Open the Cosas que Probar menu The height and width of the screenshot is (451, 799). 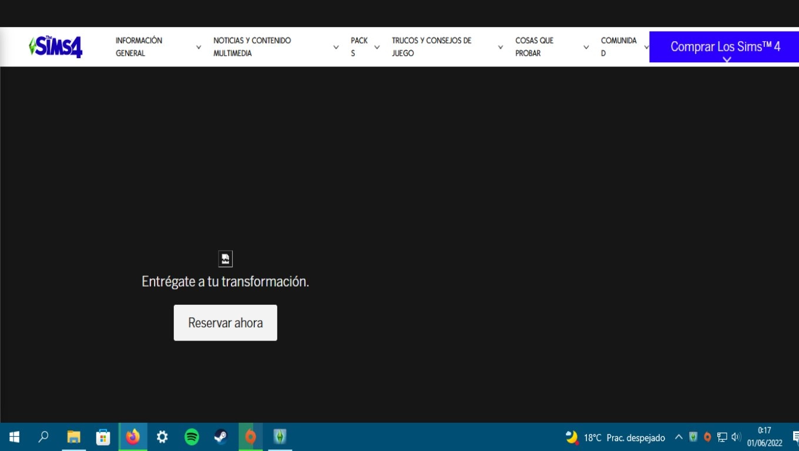[534, 47]
